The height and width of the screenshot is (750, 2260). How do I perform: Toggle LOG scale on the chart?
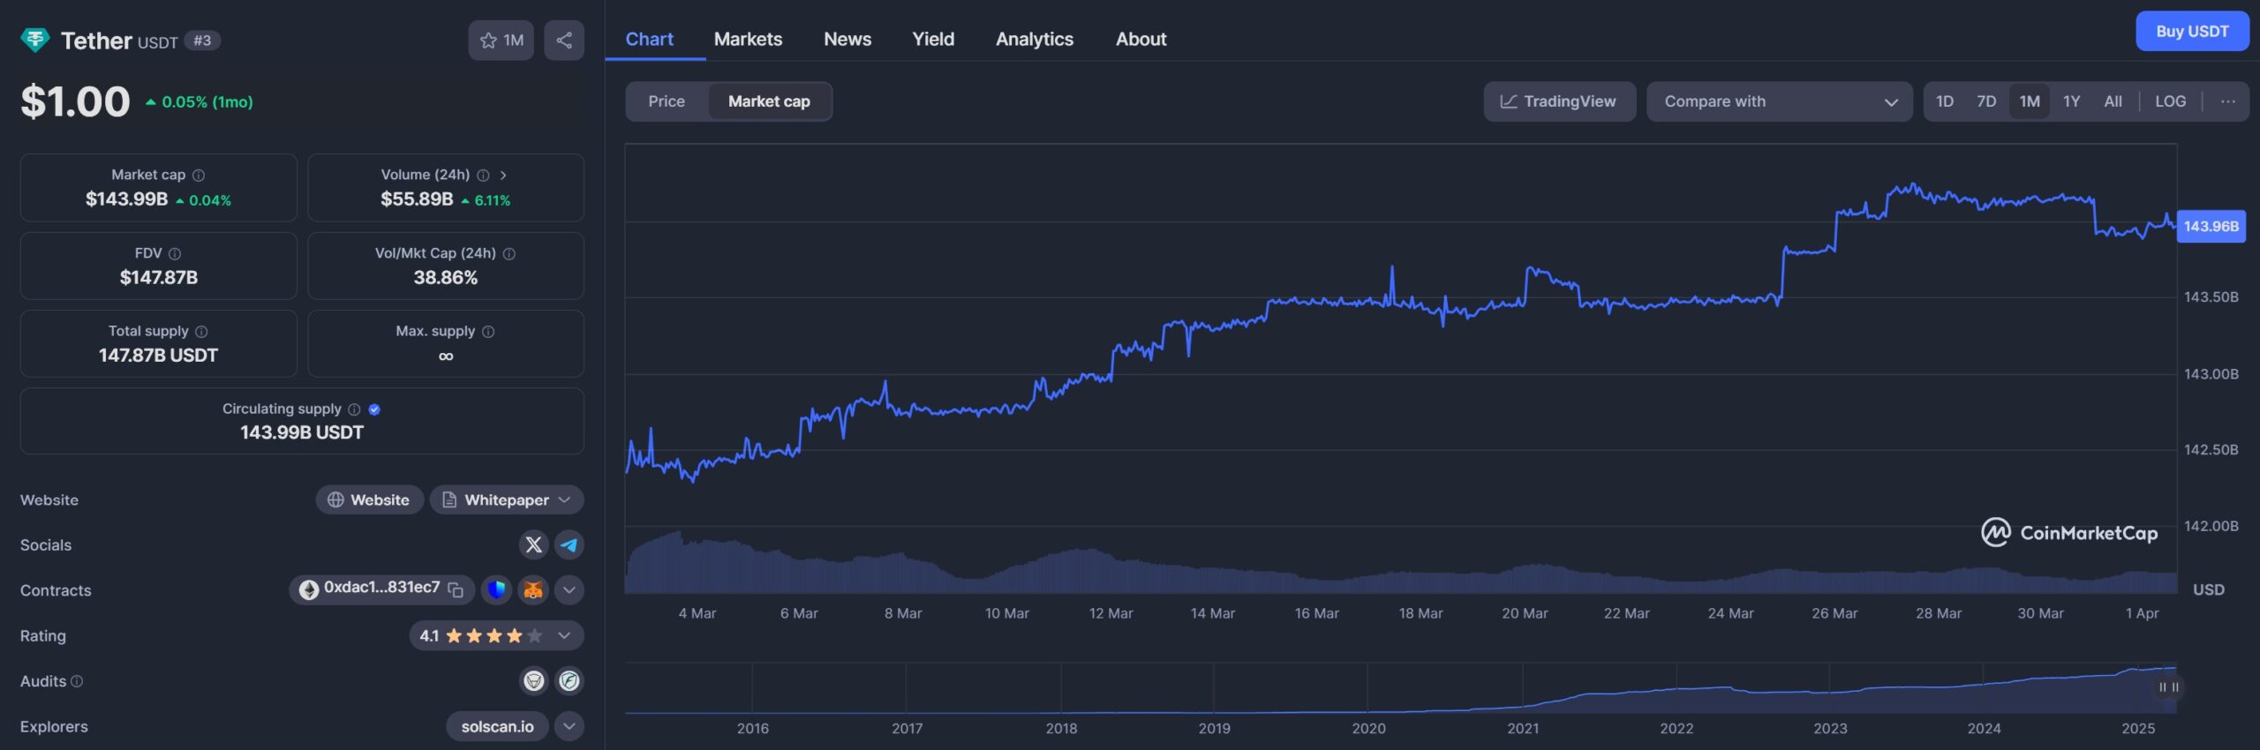[x=2171, y=101]
